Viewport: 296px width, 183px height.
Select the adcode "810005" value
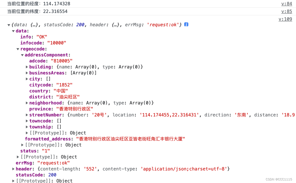click(62, 61)
